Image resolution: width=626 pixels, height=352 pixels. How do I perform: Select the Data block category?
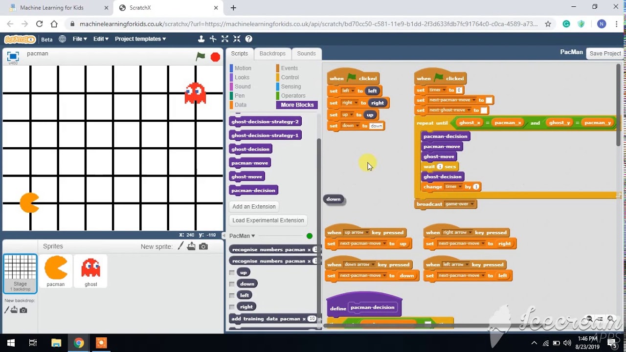(240, 105)
